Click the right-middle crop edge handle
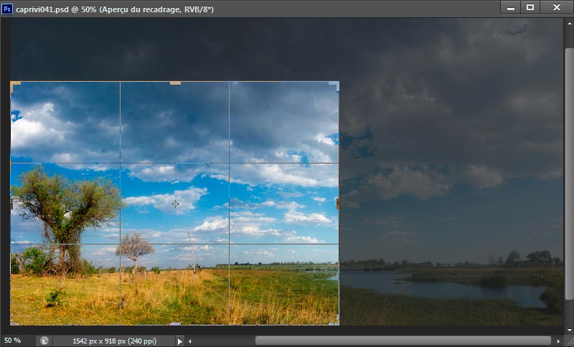The width and height of the screenshot is (574, 347). [x=337, y=204]
